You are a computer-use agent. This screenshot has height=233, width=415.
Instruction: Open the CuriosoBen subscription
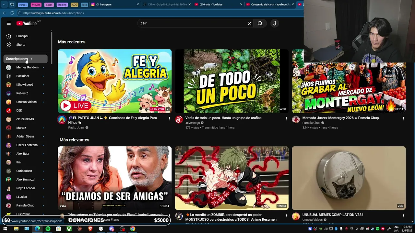click(26, 171)
